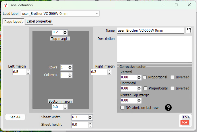Open the Label properties tab

(x=39, y=21)
